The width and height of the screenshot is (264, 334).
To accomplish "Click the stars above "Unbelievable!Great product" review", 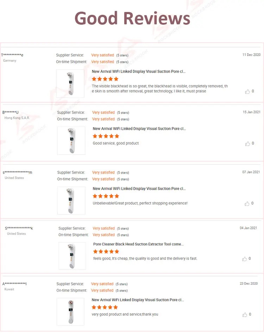I will click(106, 196).
